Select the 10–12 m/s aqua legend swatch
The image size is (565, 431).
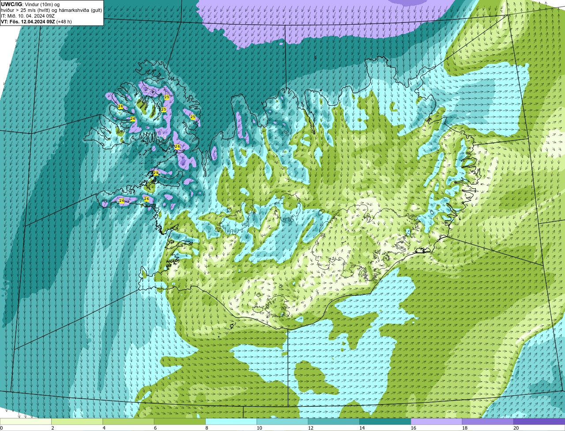pos(282,421)
